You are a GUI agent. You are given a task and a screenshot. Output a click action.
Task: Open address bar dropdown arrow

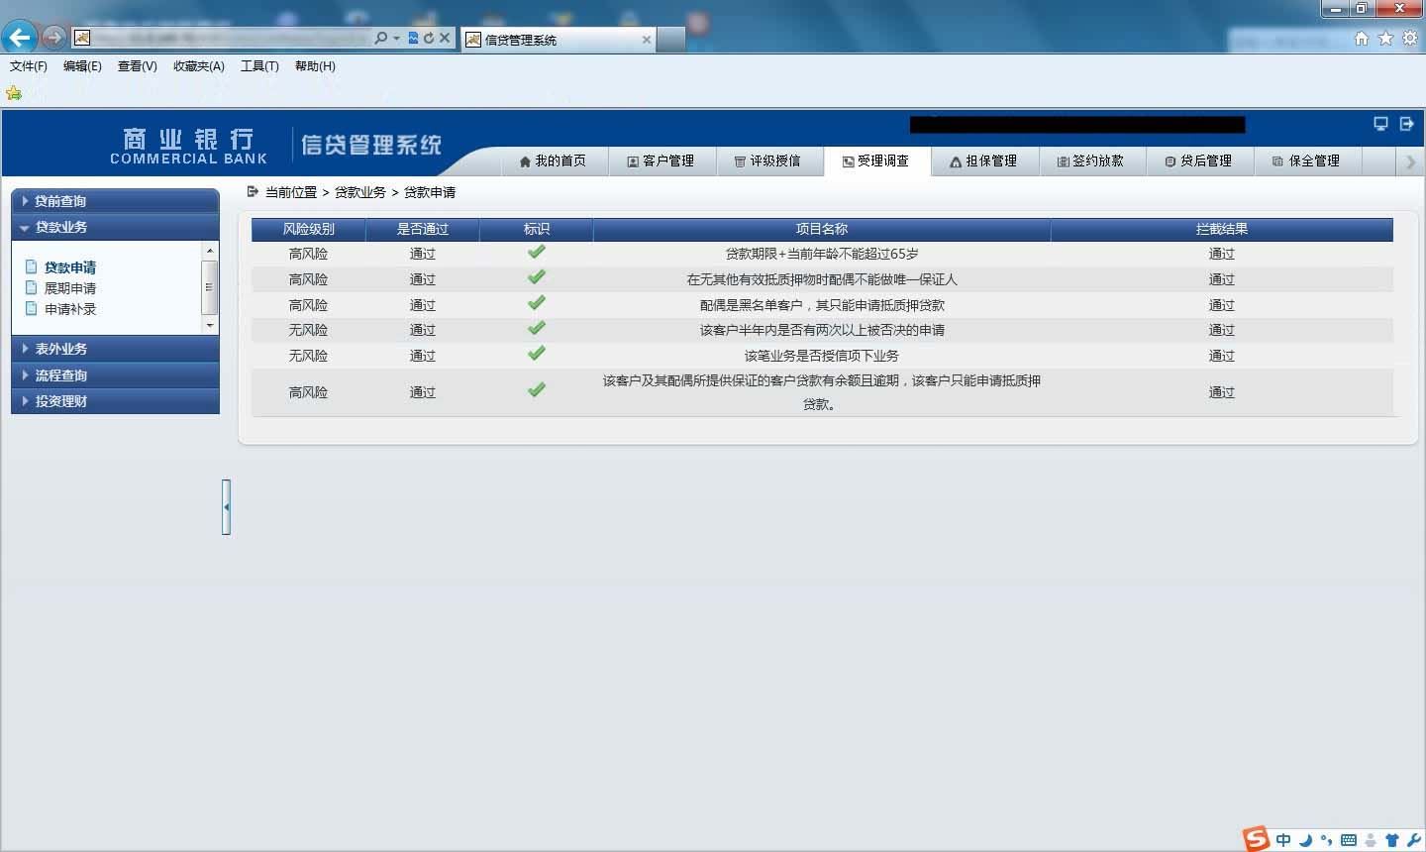[x=397, y=38]
